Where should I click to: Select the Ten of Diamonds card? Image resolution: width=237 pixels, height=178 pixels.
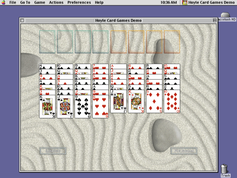(x=172, y=101)
